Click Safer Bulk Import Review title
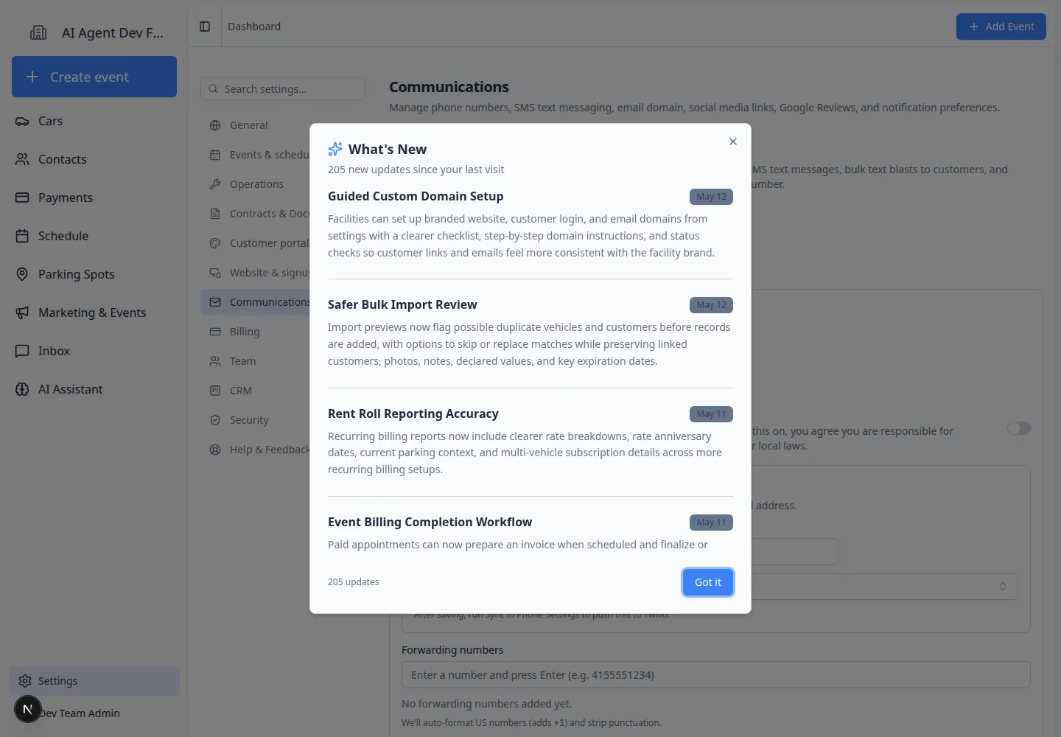Image resolution: width=1061 pixels, height=737 pixels. click(x=402, y=304)
